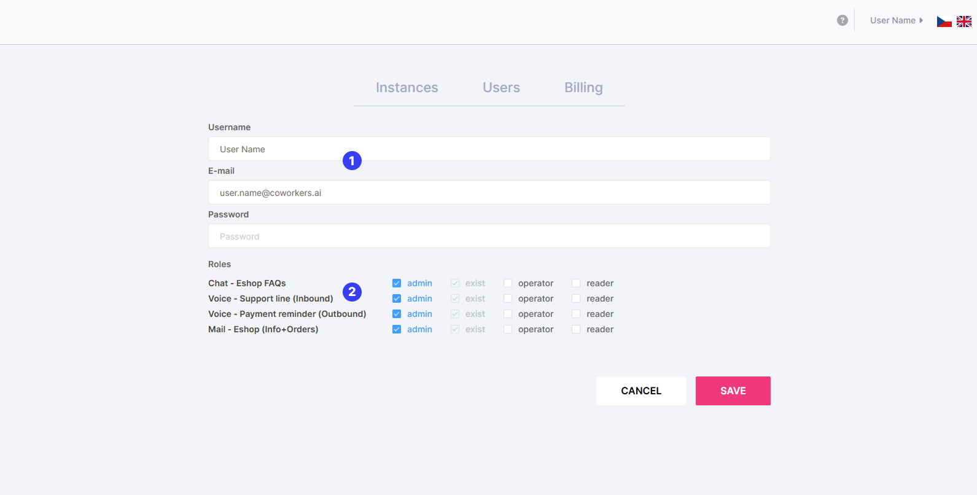The image size is (977, 495).
Task: Focus the Password input field
Action: [489, 236]
